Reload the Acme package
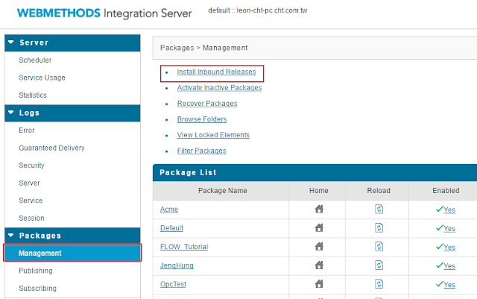Screen dimensions: 477x299 (379, 210)
